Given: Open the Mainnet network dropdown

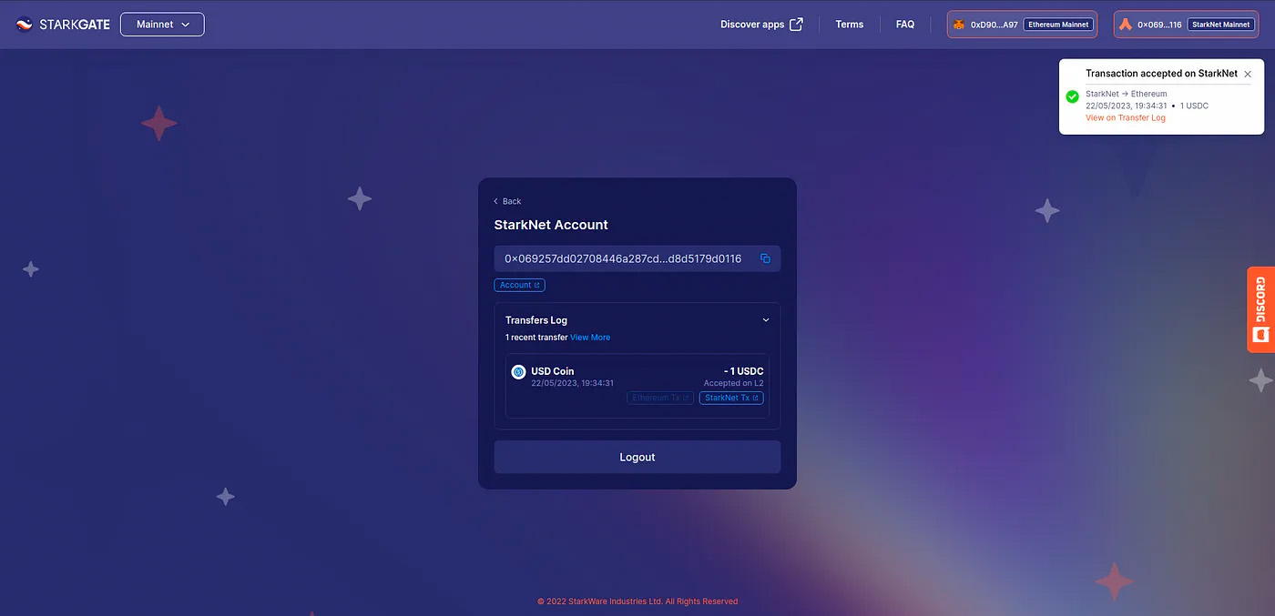Looking at the screenshot, I should (162, 25).
